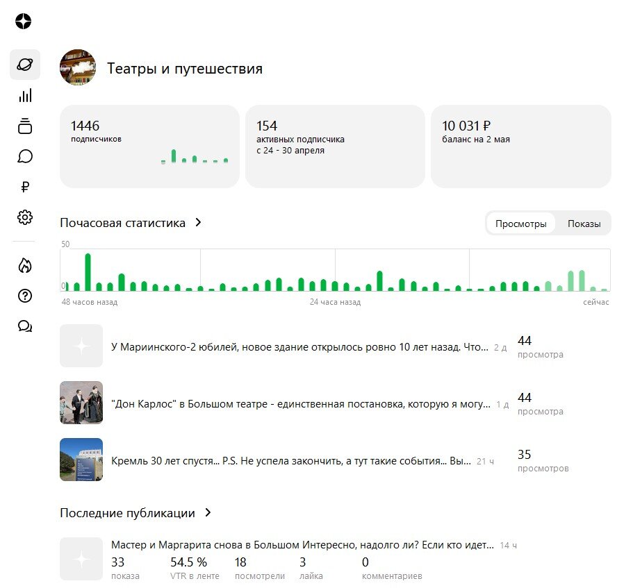The height and width of the screenshot is (588, 617).
Task: Switch to the Показы tab
Action: tap(584, 224)
